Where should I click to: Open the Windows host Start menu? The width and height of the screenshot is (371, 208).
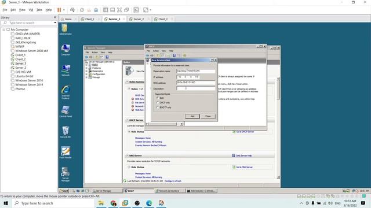[6, 203]
